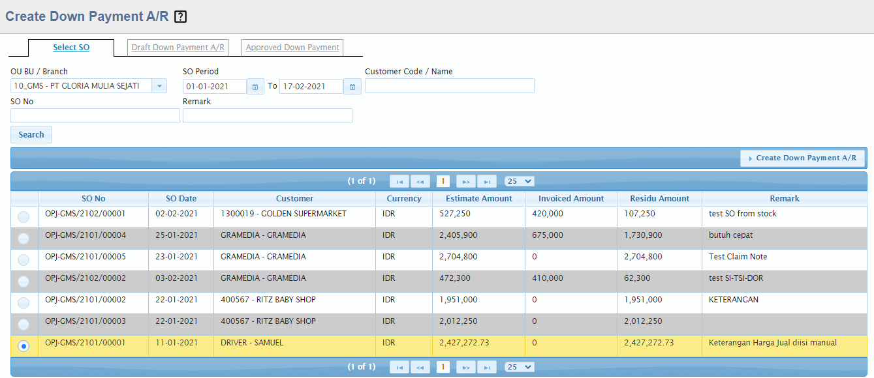Click estimate amount 2,405,900
The height and width of the screenshot is (378, 874).
coord(458,235)
